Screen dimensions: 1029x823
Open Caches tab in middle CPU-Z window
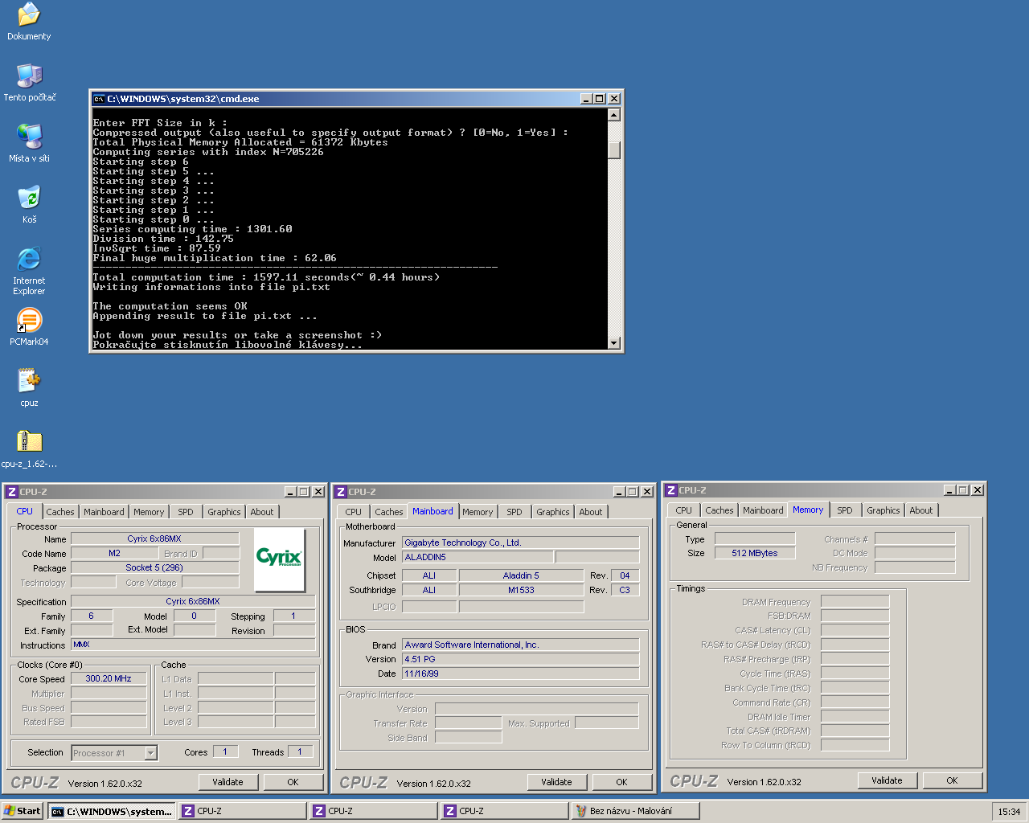389,512
